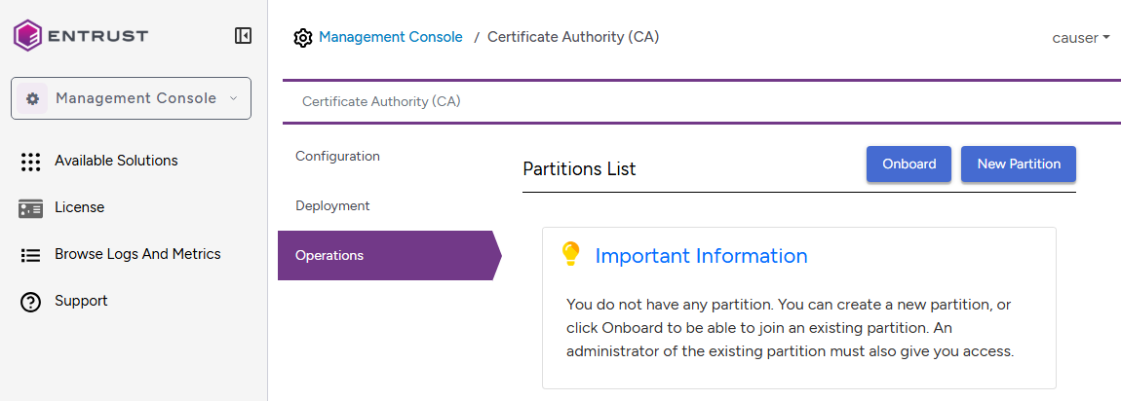
Task: Click the Entrust hexagon logo icon
Action: [27, 36]
